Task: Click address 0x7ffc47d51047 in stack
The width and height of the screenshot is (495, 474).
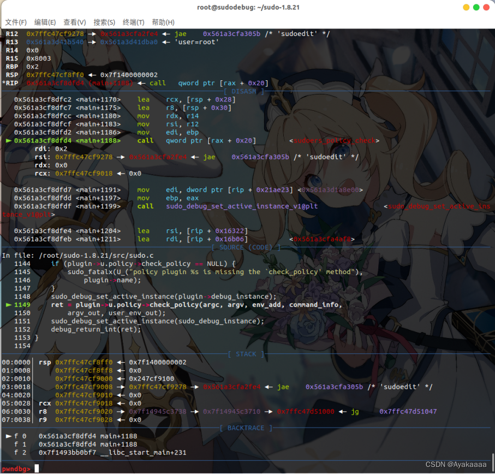Action: tap(408, 412)
